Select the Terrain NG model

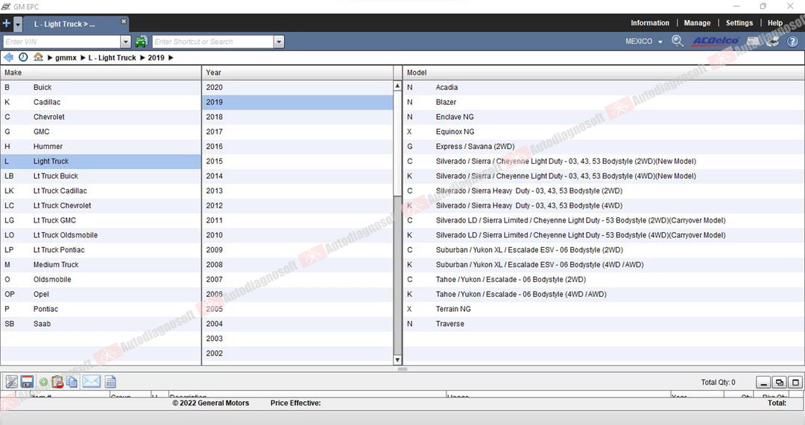point(604,309)
